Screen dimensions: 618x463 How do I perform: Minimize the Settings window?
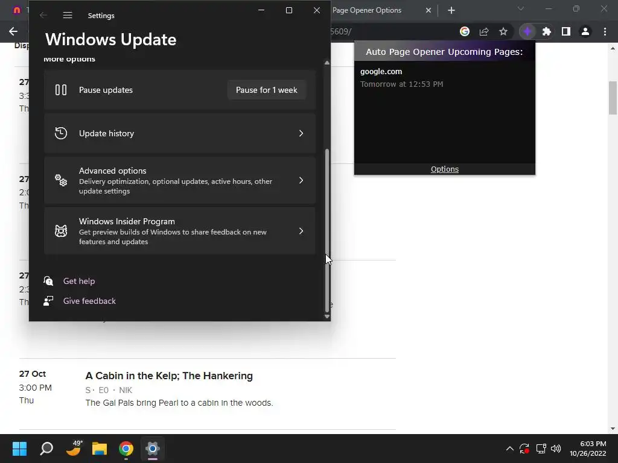tap(261, 10)
